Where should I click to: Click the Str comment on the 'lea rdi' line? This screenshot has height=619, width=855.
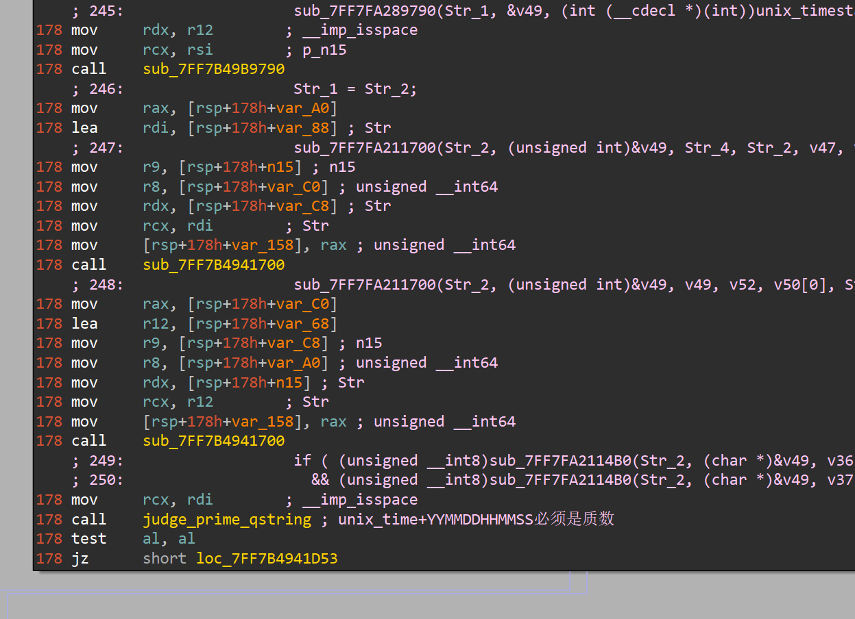point(378,128)
